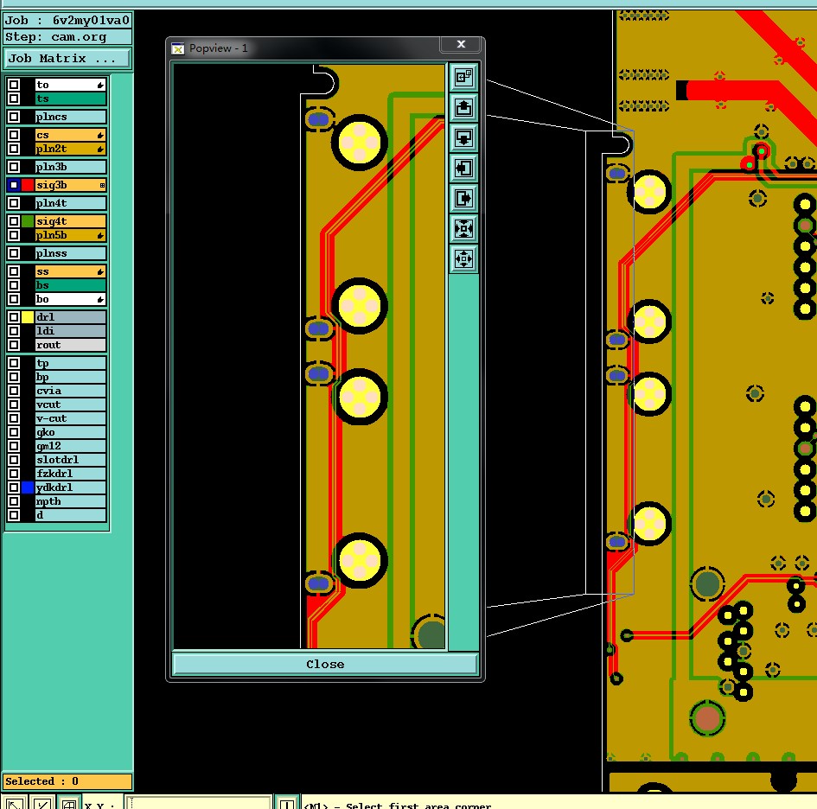Click the pan-left arrow icon in Popview
817x809 pixels.
[x=463, y=169]
